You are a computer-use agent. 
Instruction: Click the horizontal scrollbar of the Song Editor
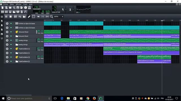click(19, 95)
